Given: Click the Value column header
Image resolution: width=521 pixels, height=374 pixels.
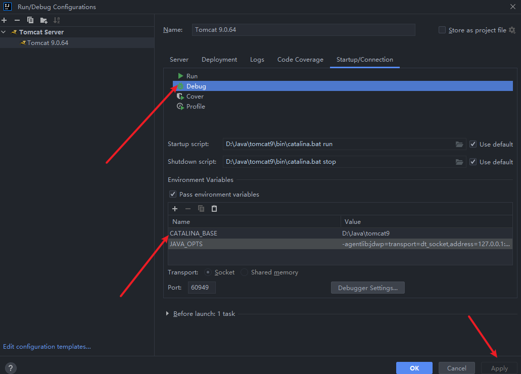Looking at the screenshot, I should pyautogui.click(x=427, y=222).
